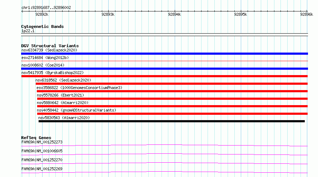Click the 92895k ruler tick label
This screenshot has width=318, height=177.
pos(240,14)
